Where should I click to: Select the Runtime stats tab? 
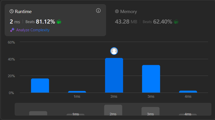click(x=23, y=12)
